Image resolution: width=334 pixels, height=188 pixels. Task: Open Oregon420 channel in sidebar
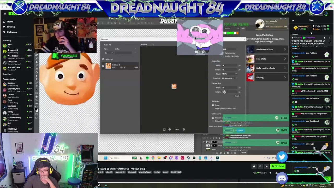click(17, 51)
